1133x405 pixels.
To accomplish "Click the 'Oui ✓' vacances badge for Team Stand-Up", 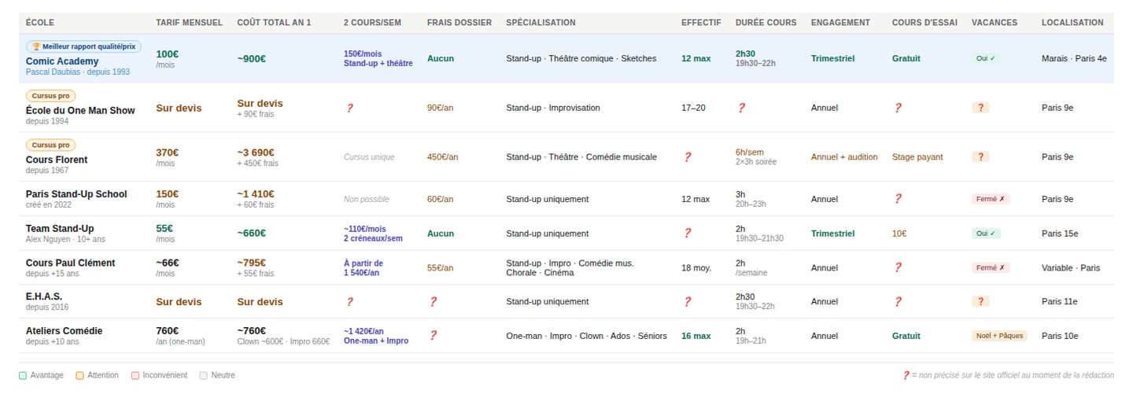I will tap(987, 234).
